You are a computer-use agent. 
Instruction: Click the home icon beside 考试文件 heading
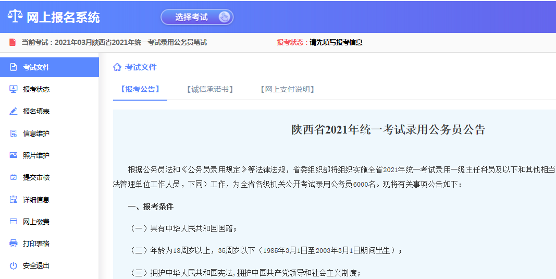(x=117, y=67)
